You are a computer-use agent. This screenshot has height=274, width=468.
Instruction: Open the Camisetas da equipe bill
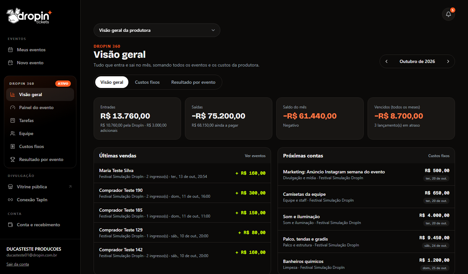[x=366, y=197]
